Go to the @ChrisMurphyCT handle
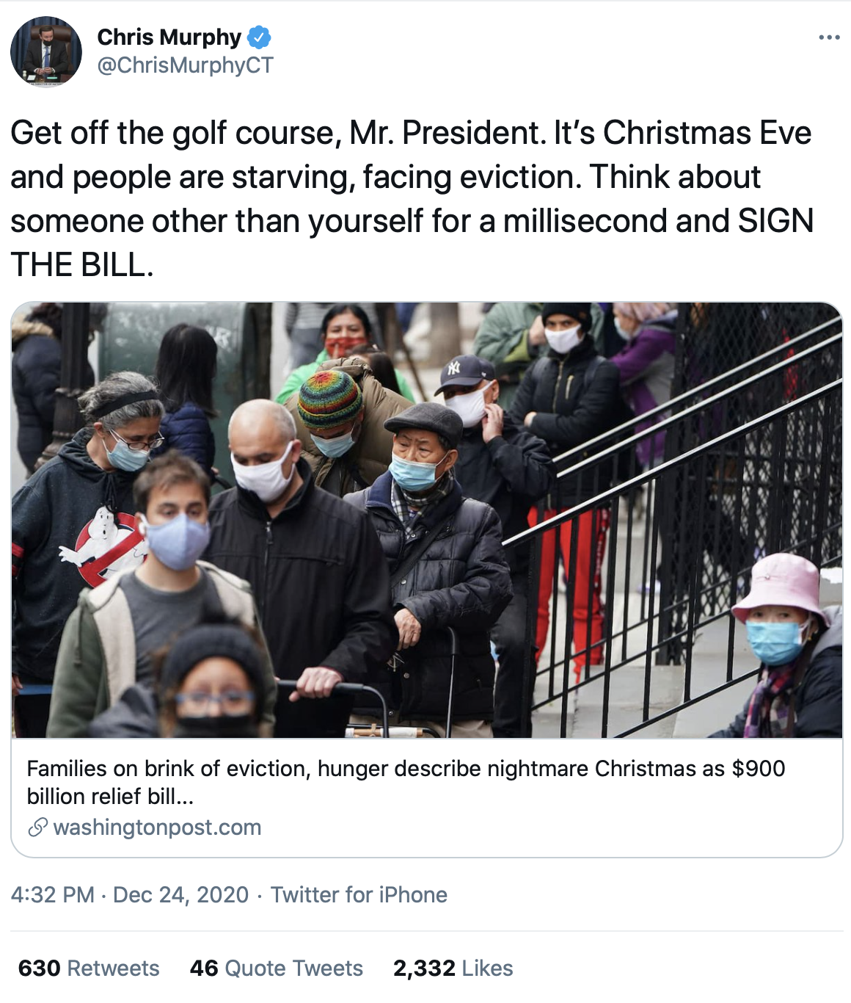 185,65
